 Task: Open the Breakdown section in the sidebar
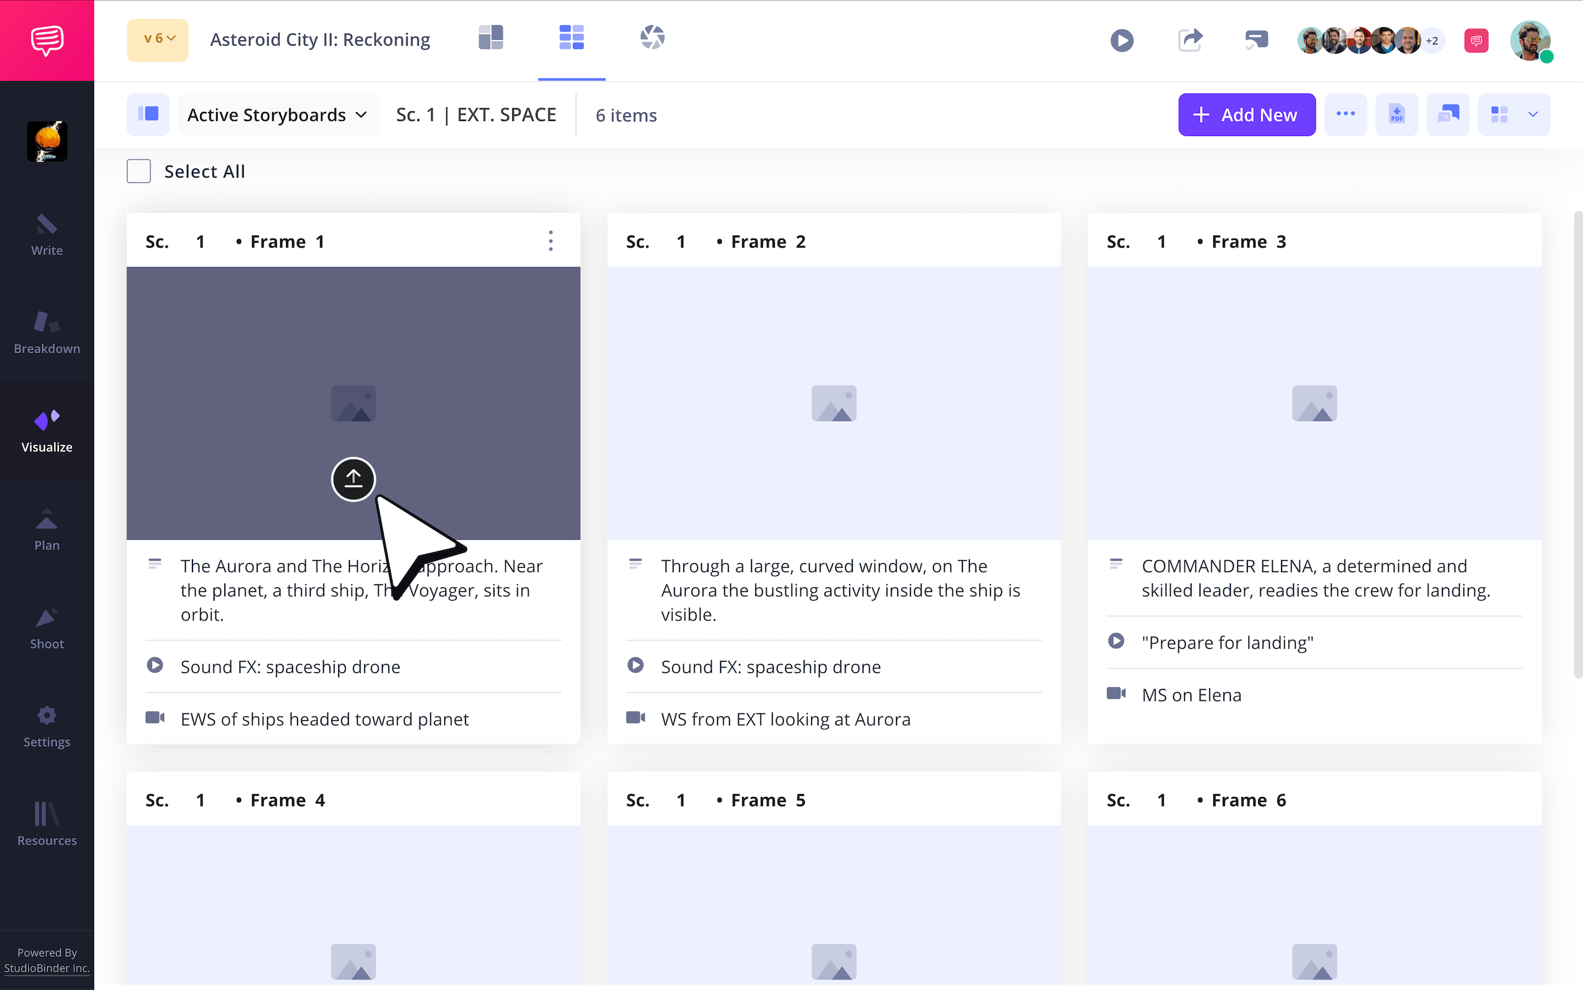[x=46, y=332]
